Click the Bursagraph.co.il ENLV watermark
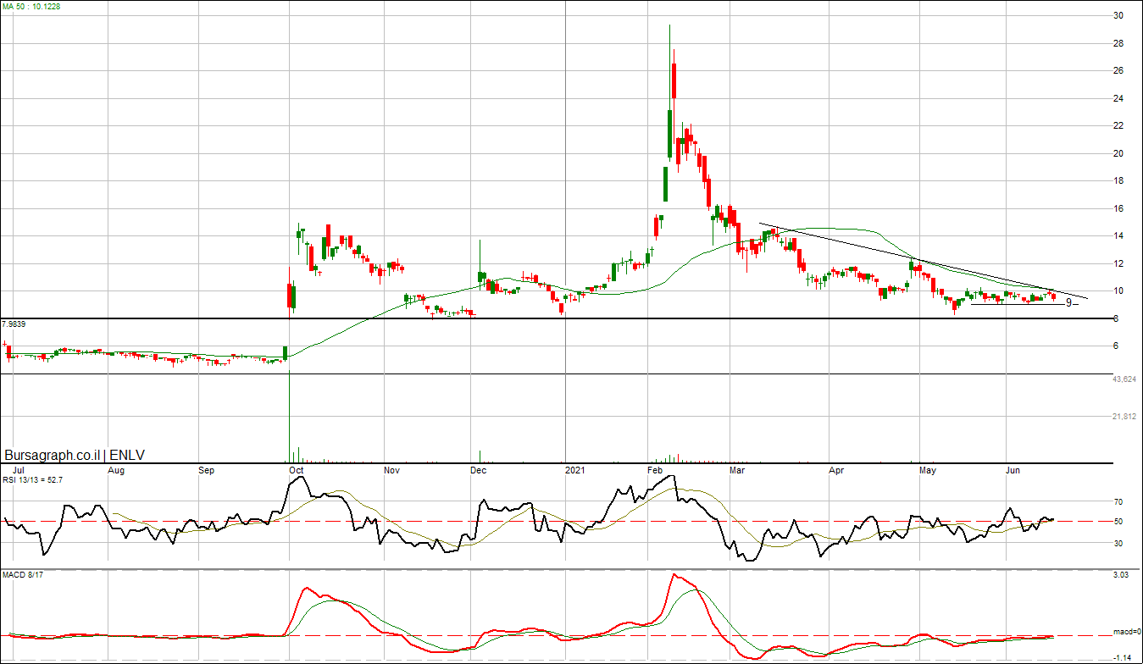This screenshot has width=1143, height=664. pyautogui.click(x=75, y=455)
